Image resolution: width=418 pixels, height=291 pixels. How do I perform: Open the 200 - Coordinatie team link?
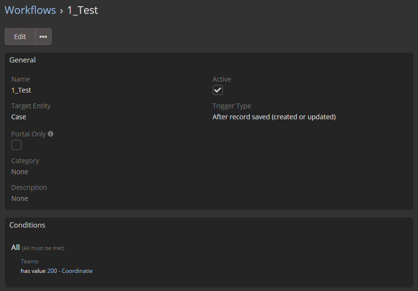70,271
